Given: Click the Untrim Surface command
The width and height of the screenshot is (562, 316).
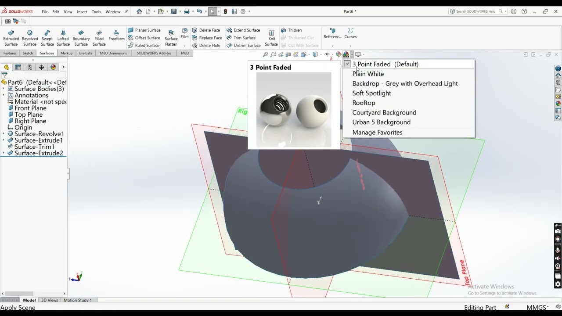Looking at the screenshot, I should (244, 45).
